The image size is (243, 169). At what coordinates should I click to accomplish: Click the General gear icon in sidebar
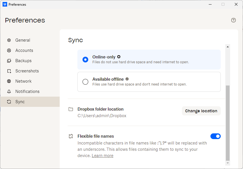click(x=9, y=40)
